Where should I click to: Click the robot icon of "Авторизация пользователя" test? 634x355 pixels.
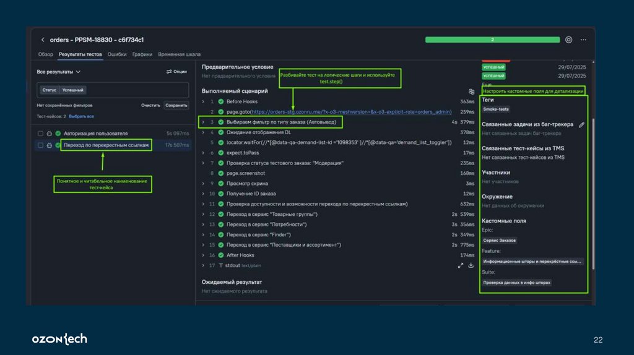click(x=49, y=134)
